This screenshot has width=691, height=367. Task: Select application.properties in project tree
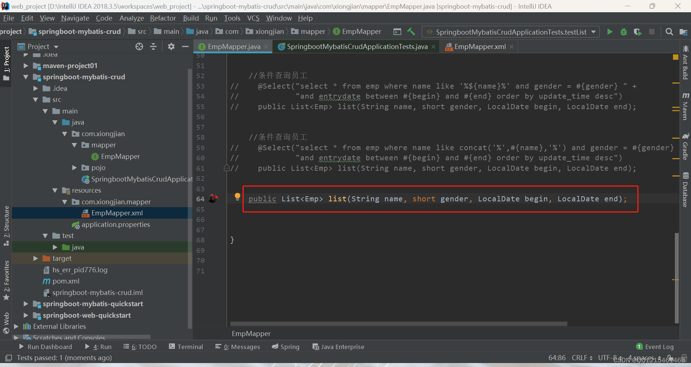[111, 224]
